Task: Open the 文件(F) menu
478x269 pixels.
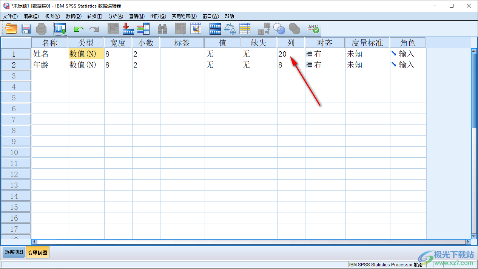Action: [x=10, y=16]
